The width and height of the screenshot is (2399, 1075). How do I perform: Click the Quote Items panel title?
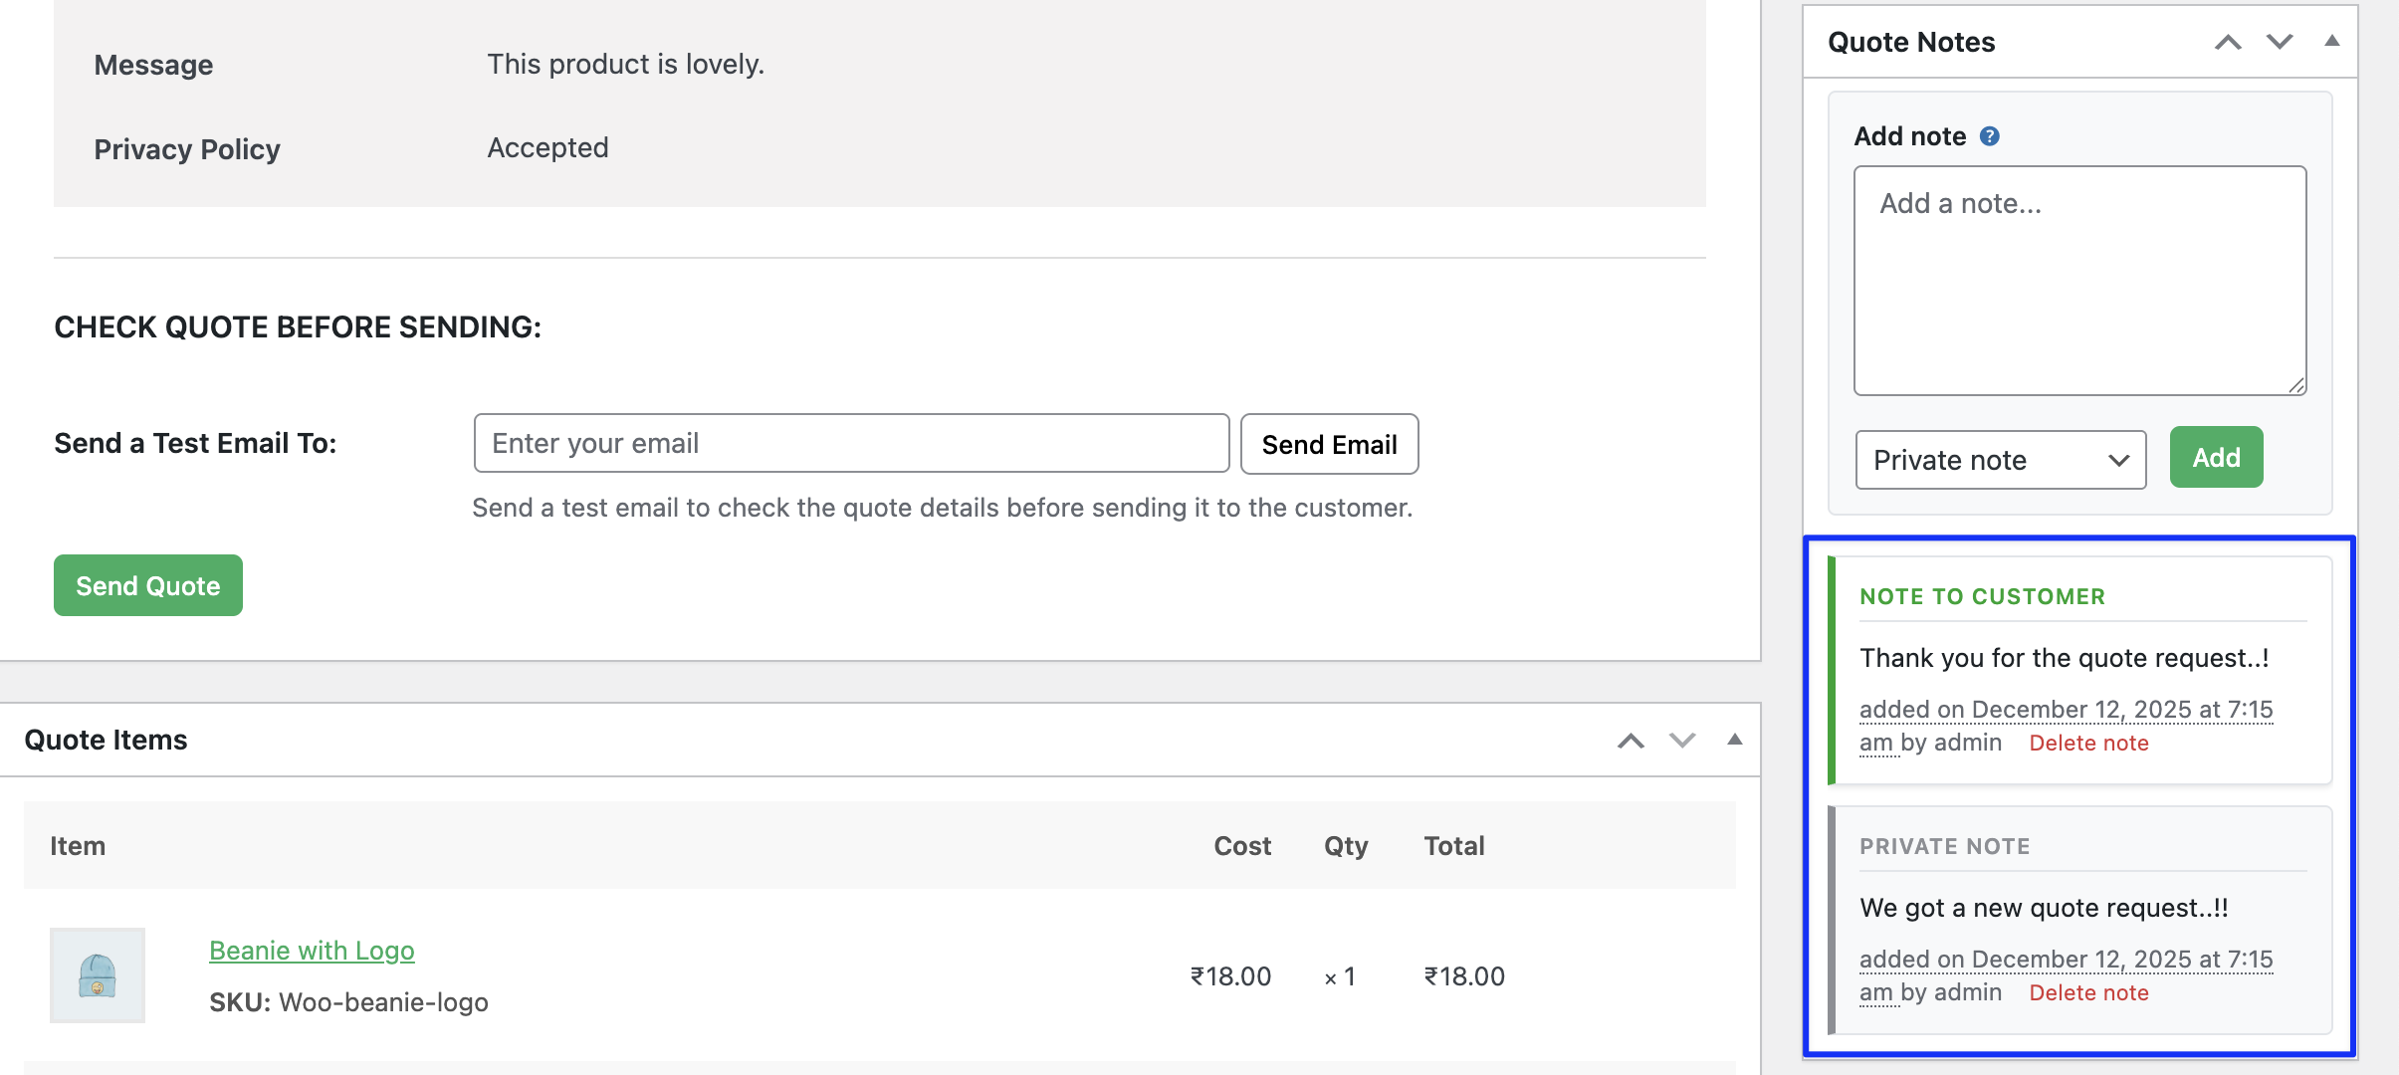coord(106,741)
